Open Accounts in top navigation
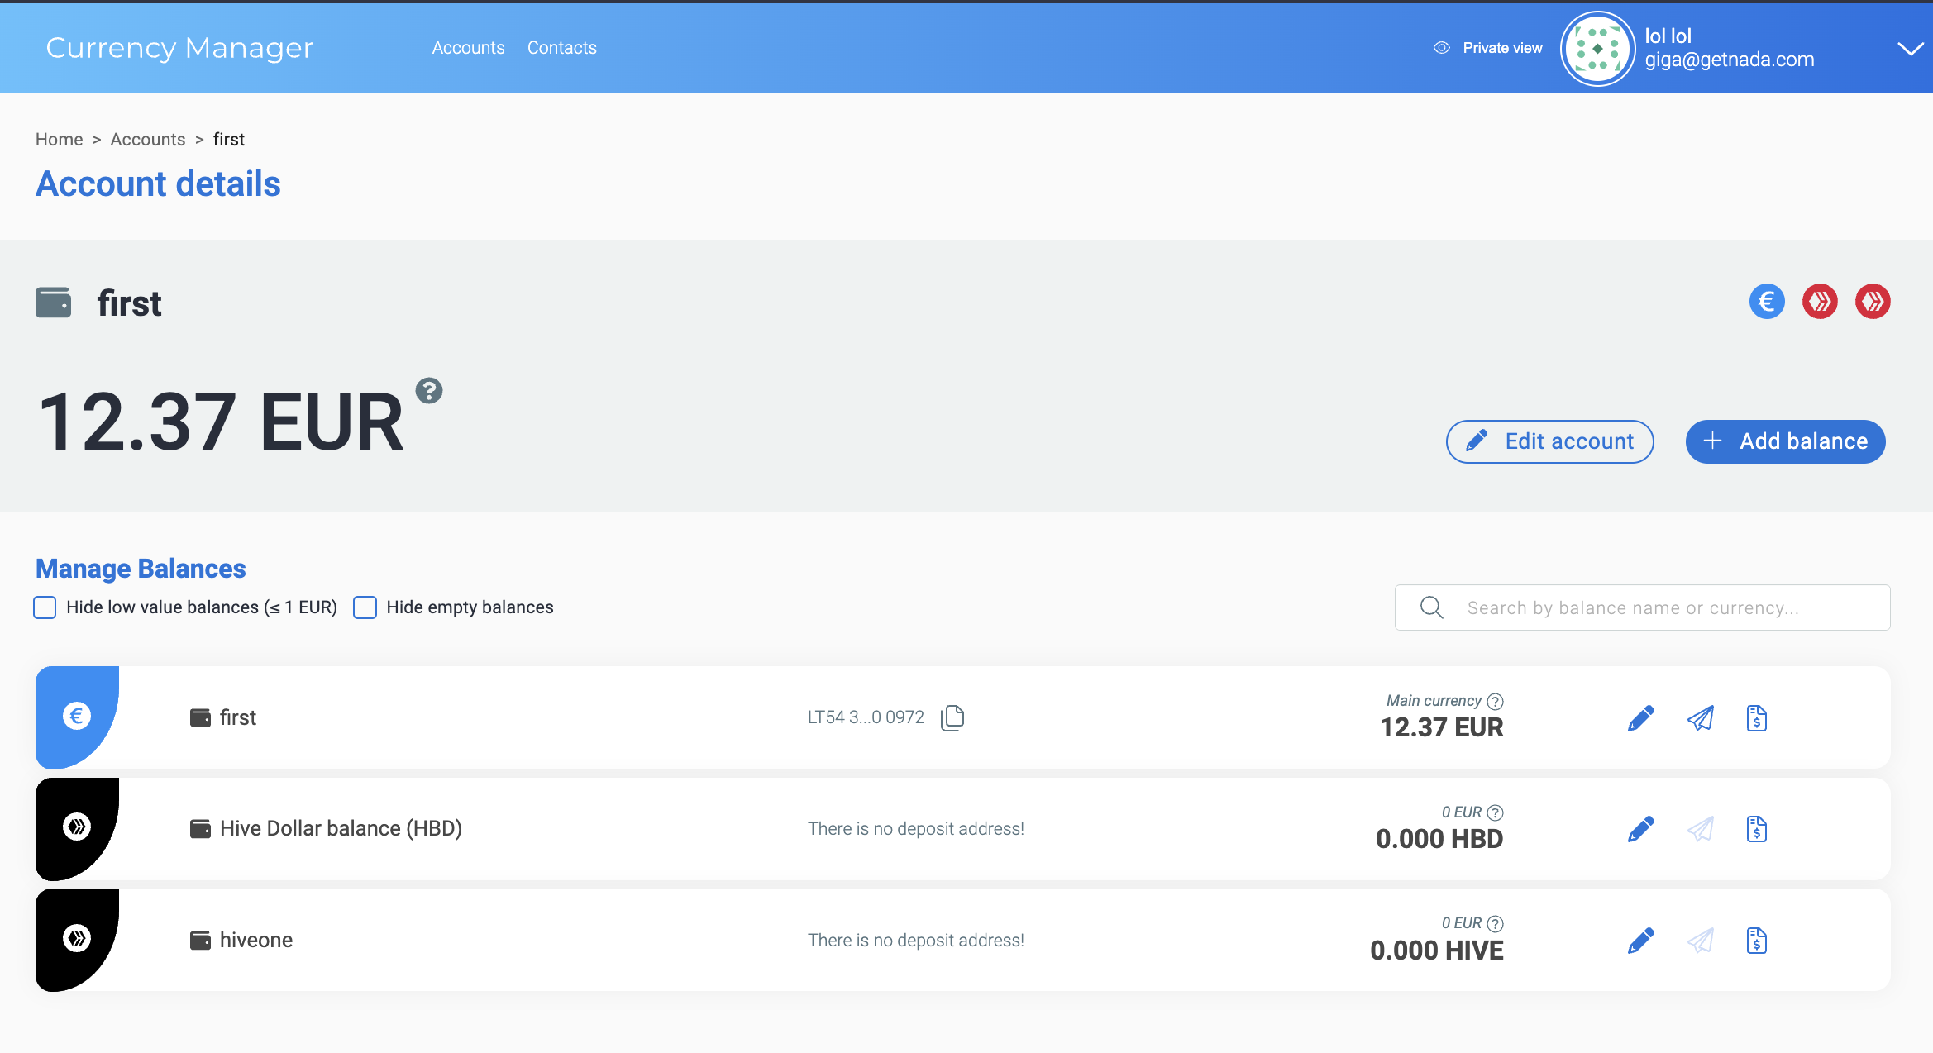This screenshot has height=1053, width=1933. pos(468,48)
